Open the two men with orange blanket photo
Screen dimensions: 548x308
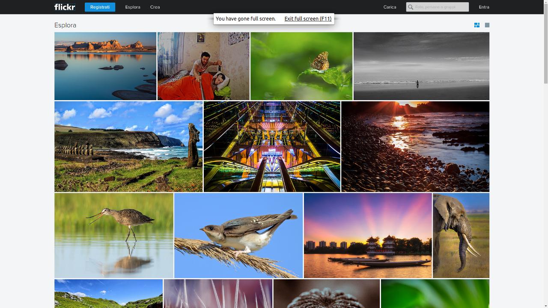tap(203, 66)
